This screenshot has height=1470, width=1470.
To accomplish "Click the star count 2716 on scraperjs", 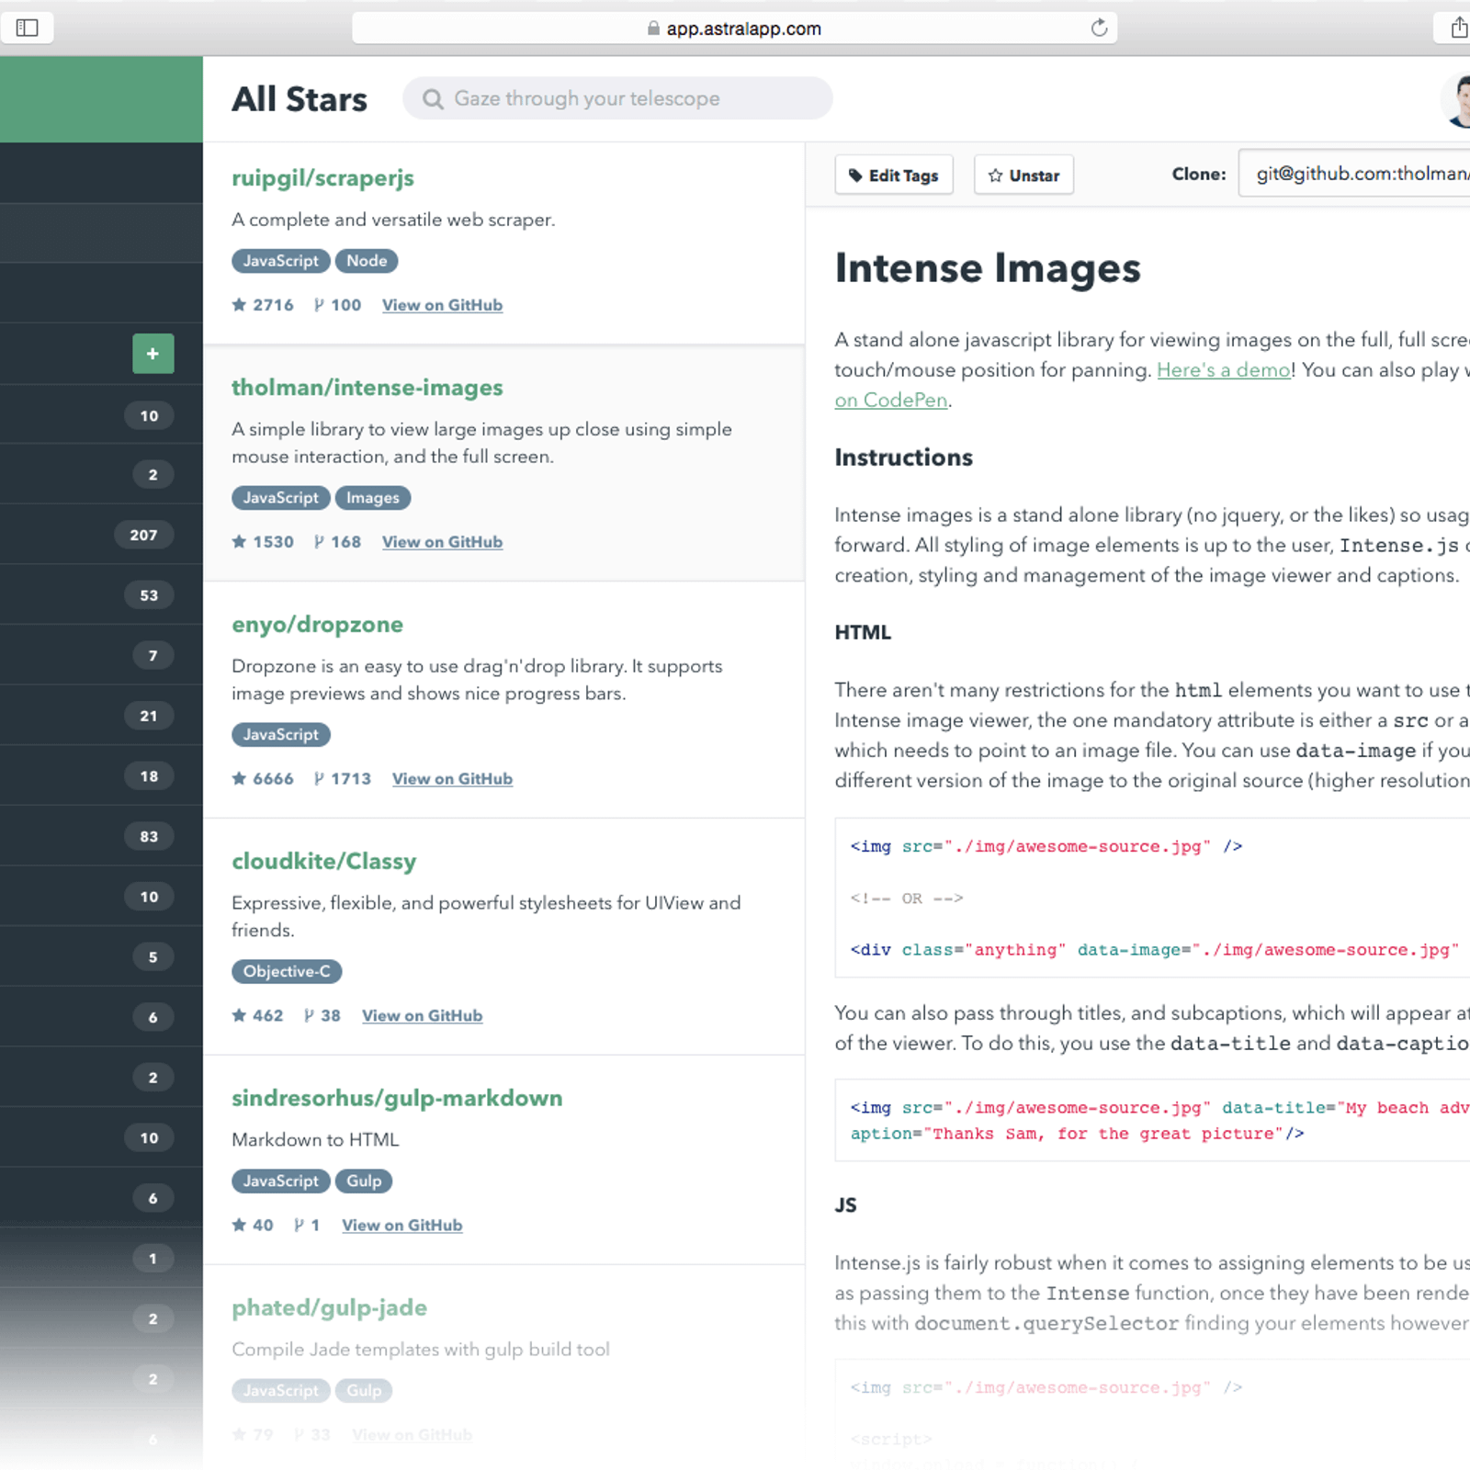I will [x=263, y=305].
